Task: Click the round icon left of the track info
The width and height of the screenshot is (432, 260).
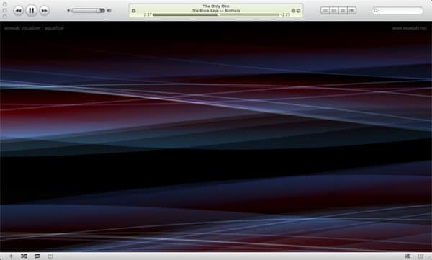Action: (134, 11)
